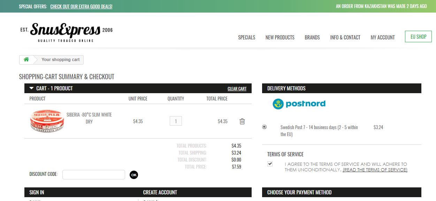
Task: Select Swedish Post delivery radio button
Action: tap(264, 127)
